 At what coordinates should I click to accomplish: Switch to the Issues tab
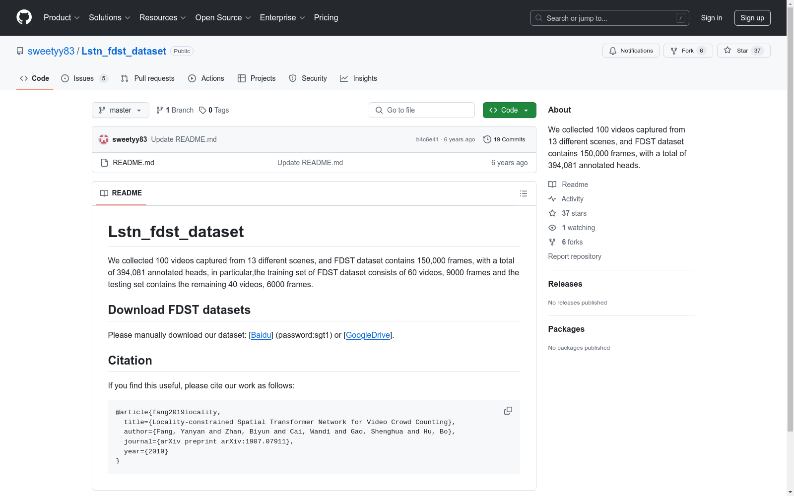(x=84, y=78)
